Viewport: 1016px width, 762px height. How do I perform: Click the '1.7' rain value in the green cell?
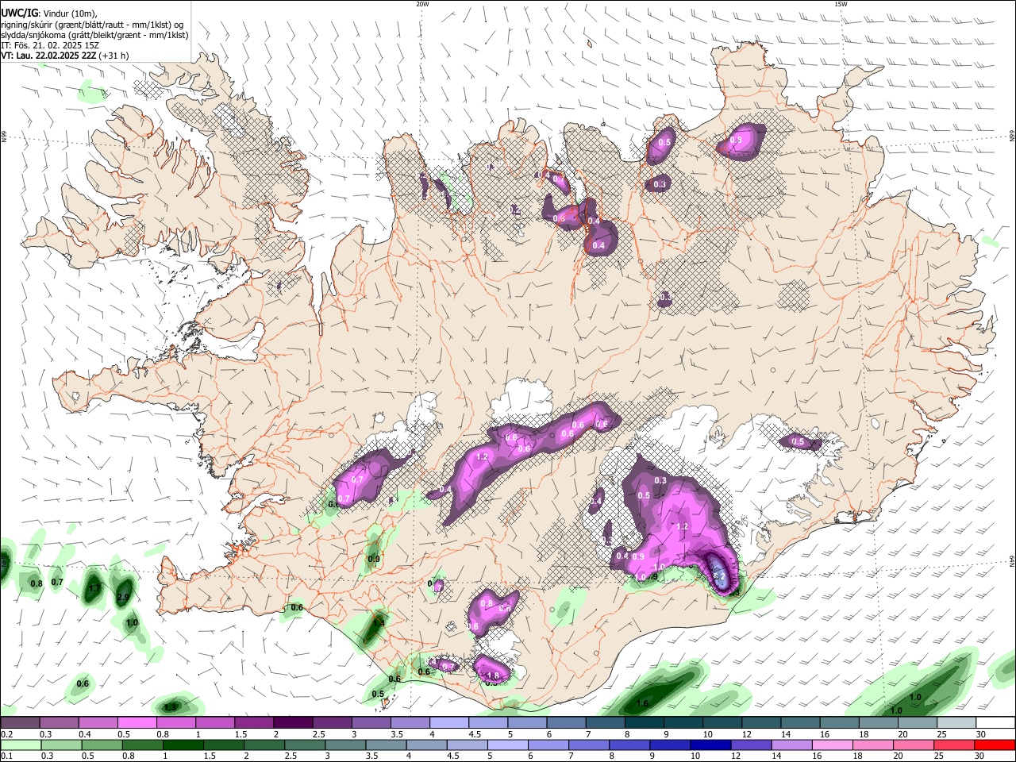pyautogui.click(x=94, y=588)
